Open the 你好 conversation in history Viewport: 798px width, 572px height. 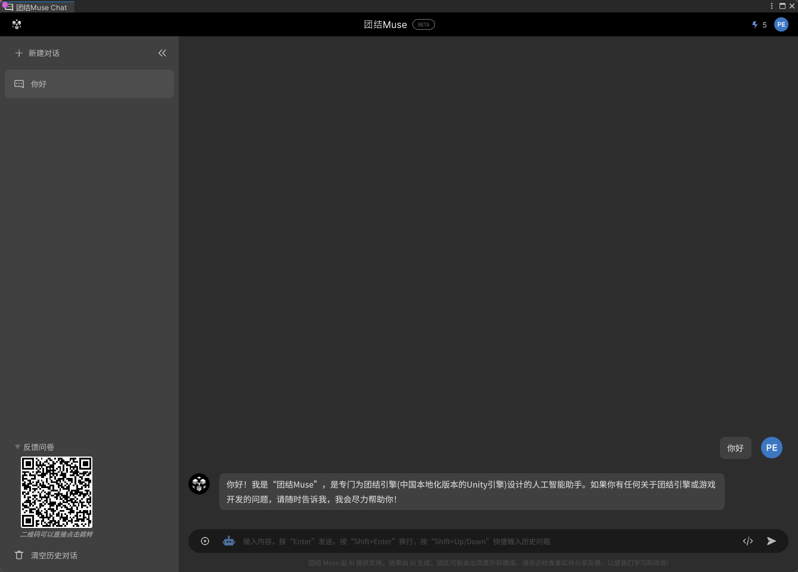click(x=89, y=84)
